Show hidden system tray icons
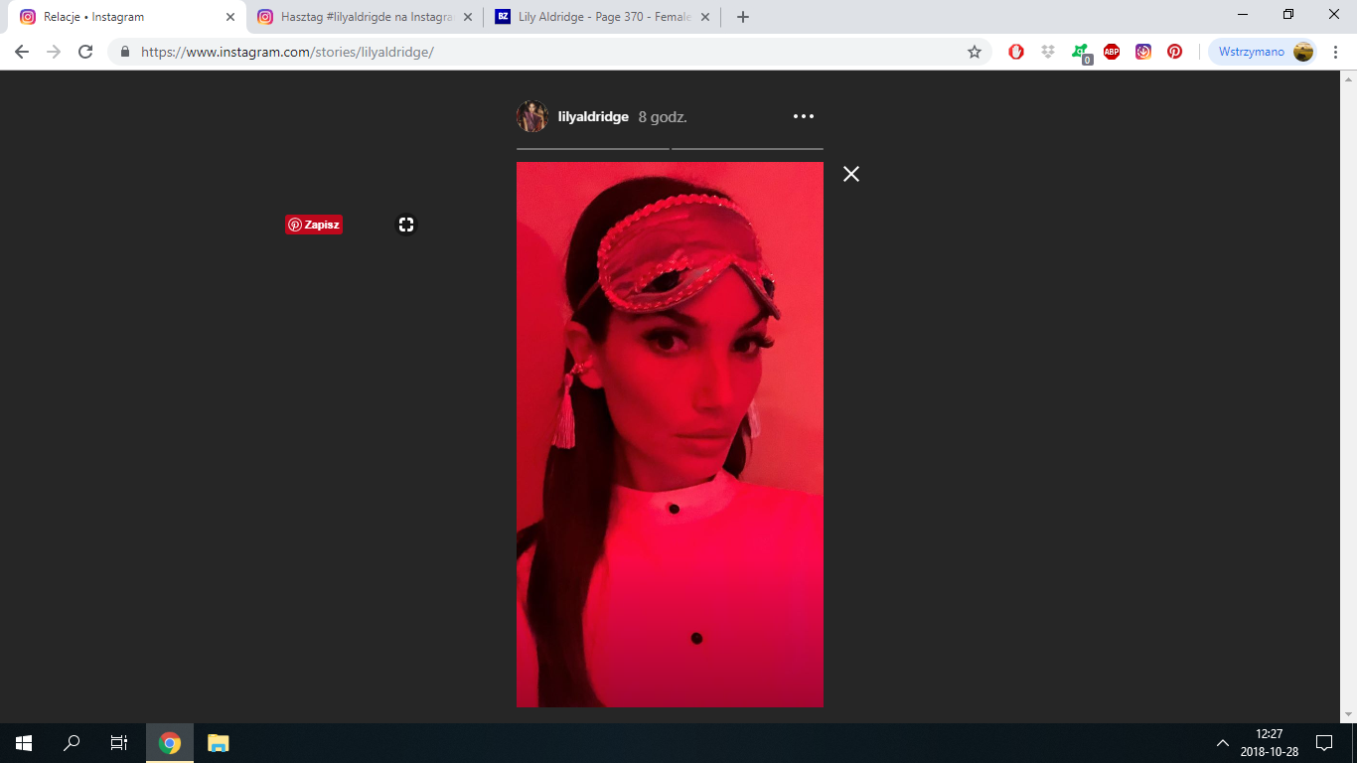Screen dimensions: 1357x763 pyautogui.click(x=1223, y=742)
